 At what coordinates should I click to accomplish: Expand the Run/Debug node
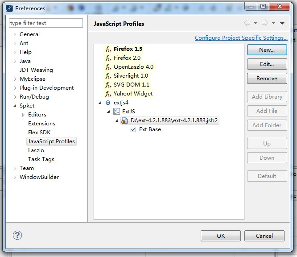click(15, 97)
